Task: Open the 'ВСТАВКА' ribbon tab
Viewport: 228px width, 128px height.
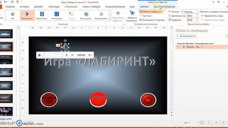Action: (x=24, y=7)
